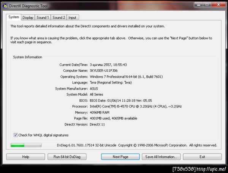
Task: Click the disabled maximize window button
Action: [x=207, y=5]
